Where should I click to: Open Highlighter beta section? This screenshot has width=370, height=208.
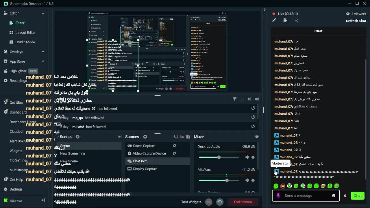coord(21,71)
